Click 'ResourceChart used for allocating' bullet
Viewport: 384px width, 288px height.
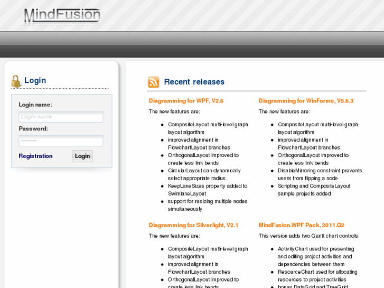[317, 276]
